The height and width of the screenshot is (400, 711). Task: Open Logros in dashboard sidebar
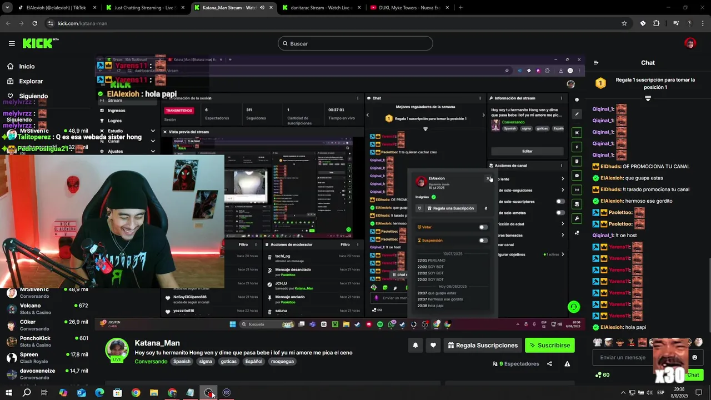[115, 121]
